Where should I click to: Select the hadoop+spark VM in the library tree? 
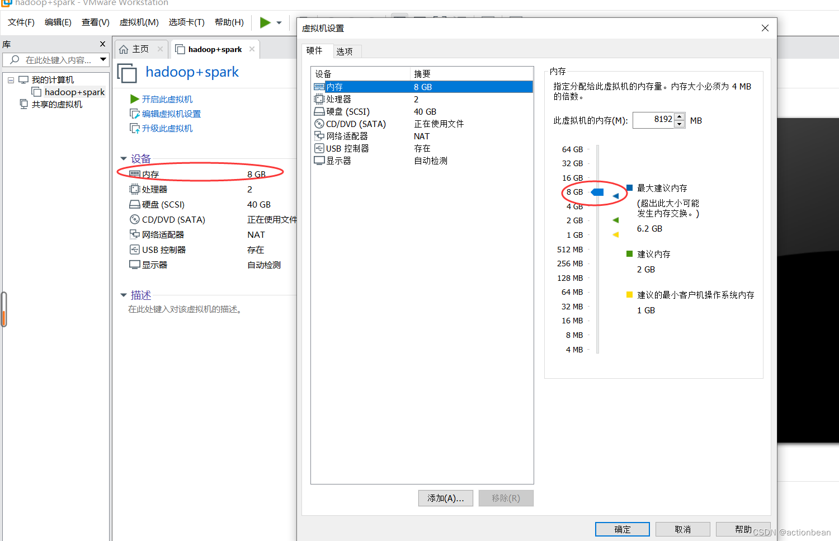tap(74, 92)
